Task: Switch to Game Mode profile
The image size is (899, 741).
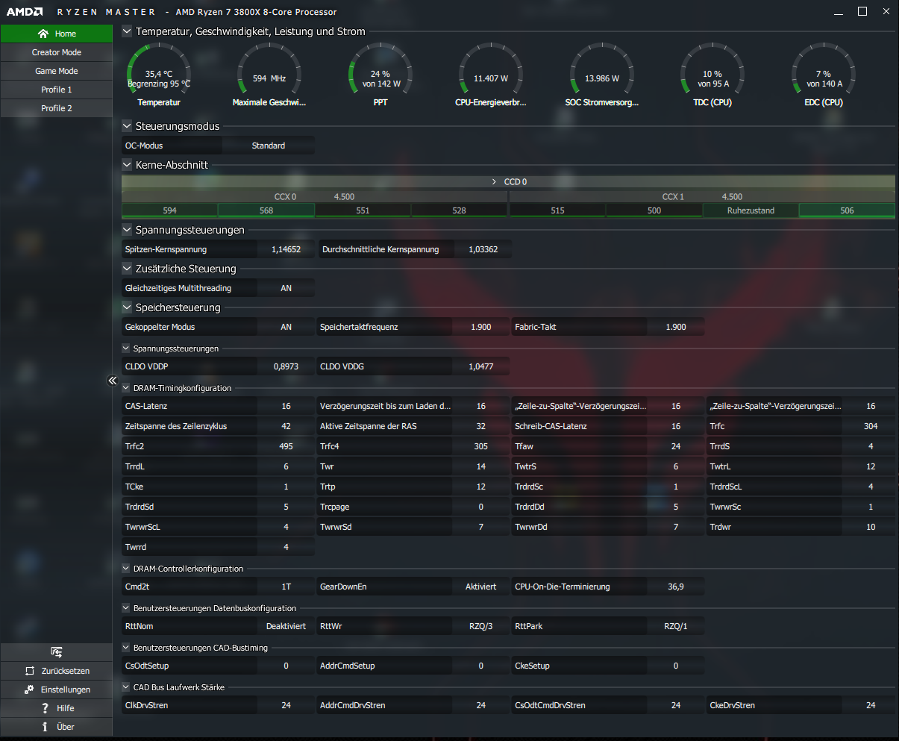Action: pos(56,71)
